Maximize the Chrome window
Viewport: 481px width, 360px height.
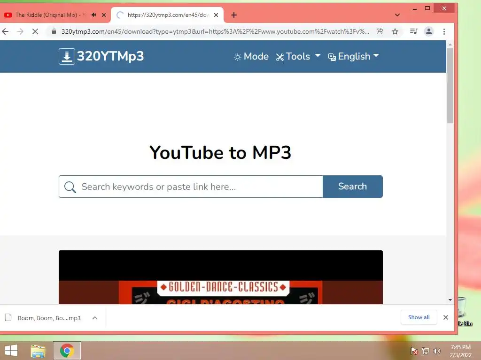point(427,8)
